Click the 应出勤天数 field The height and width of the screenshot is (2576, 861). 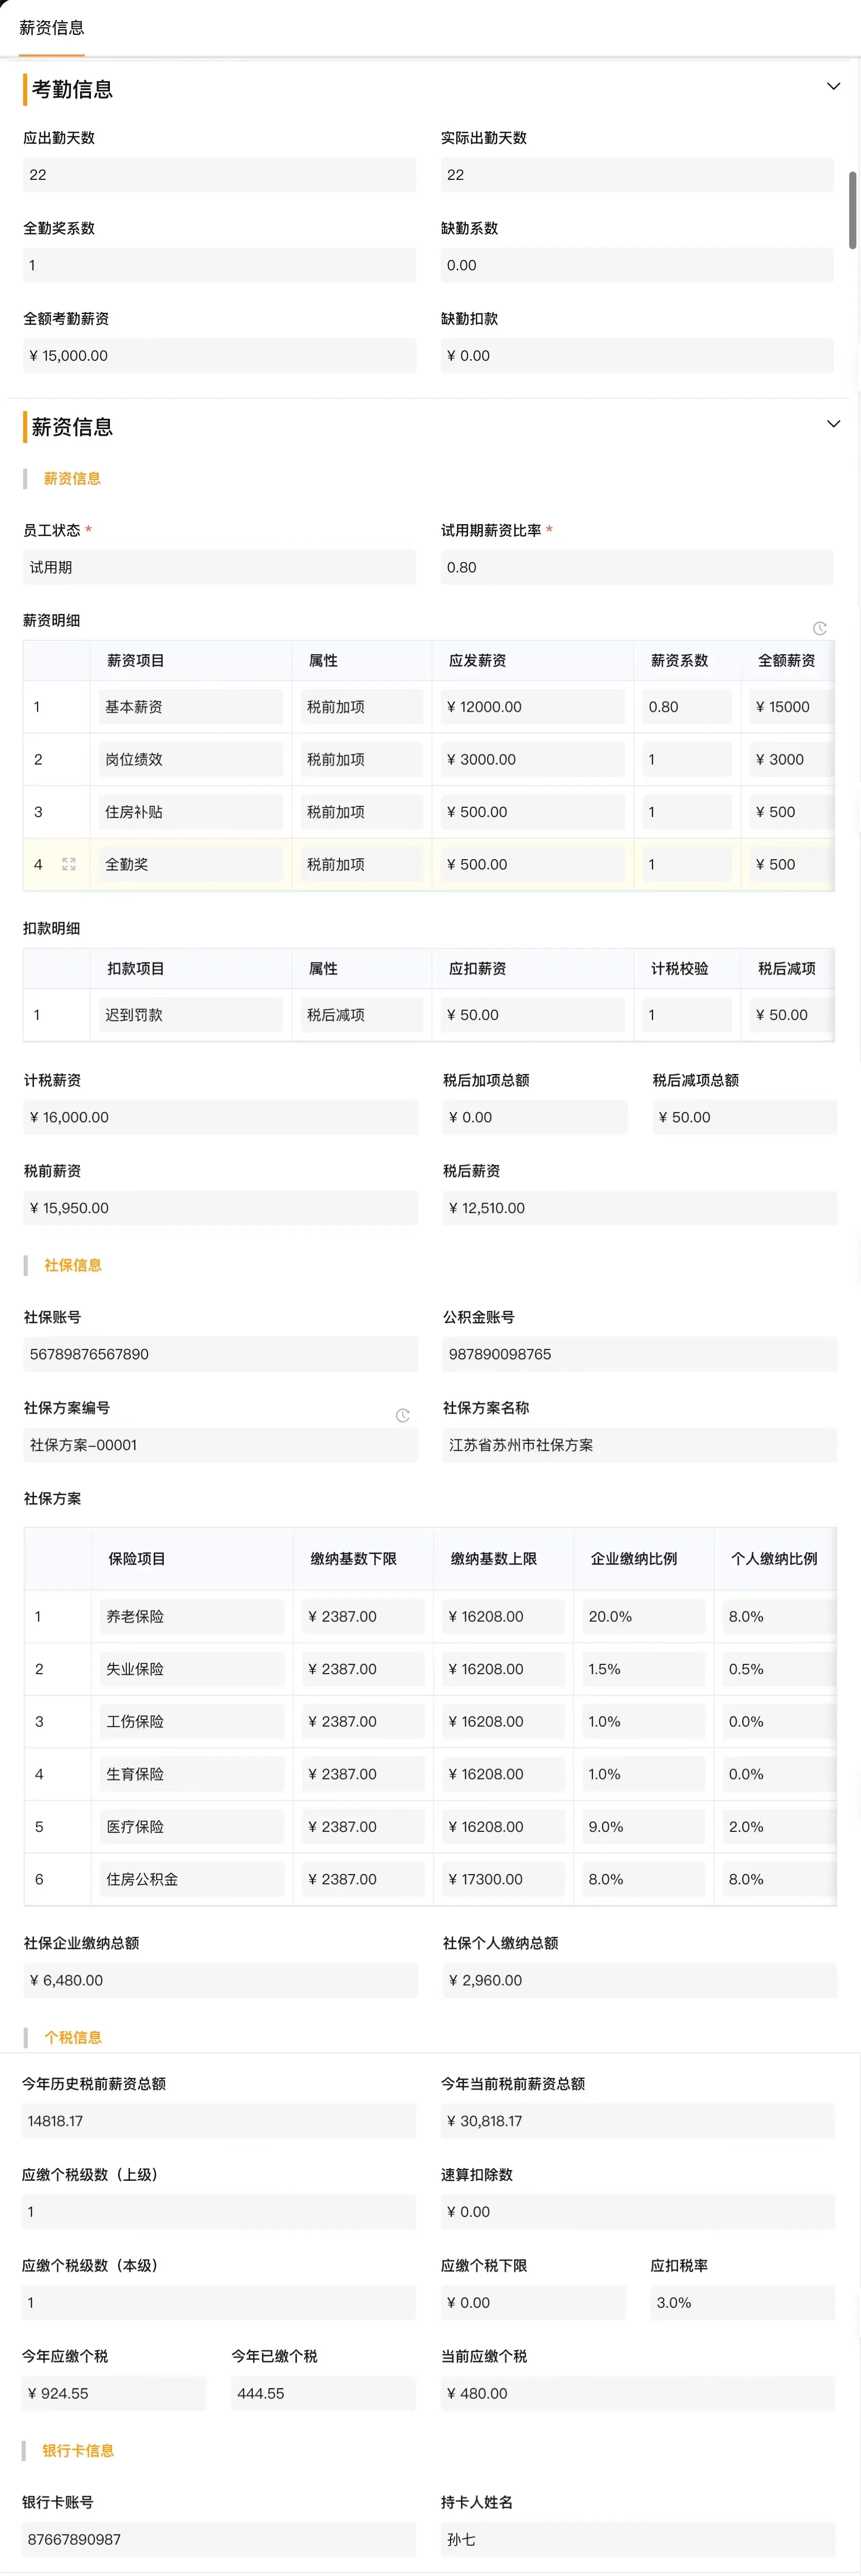(x=219, y=175)
